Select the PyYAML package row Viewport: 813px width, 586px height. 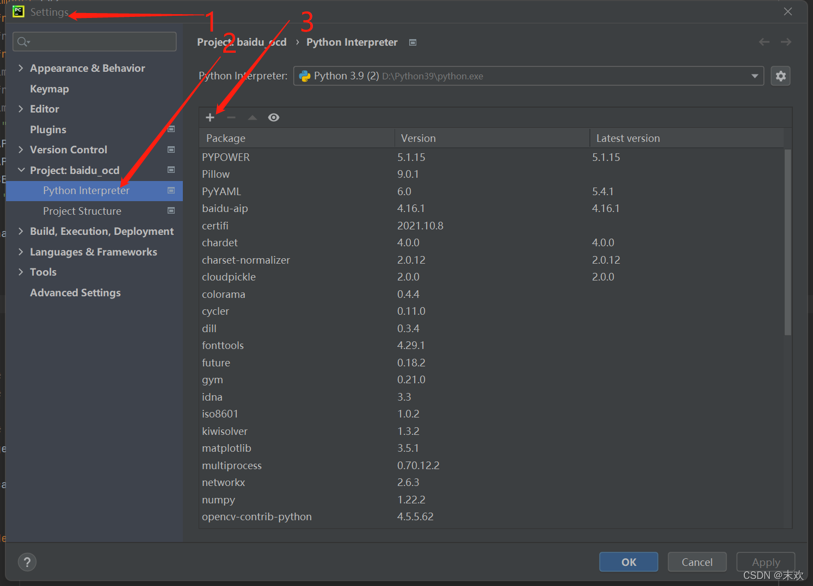492,191
